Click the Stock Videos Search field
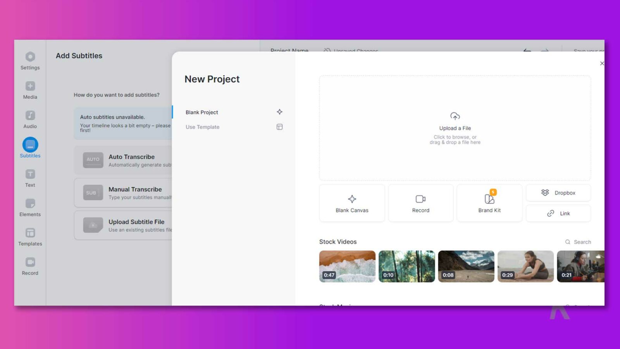The width and height of the screenshot is (620, 349). coord(578,242)
